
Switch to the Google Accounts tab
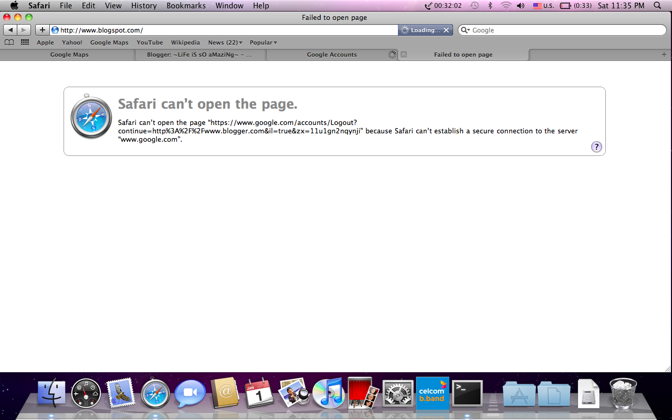(x=332, y=55)
